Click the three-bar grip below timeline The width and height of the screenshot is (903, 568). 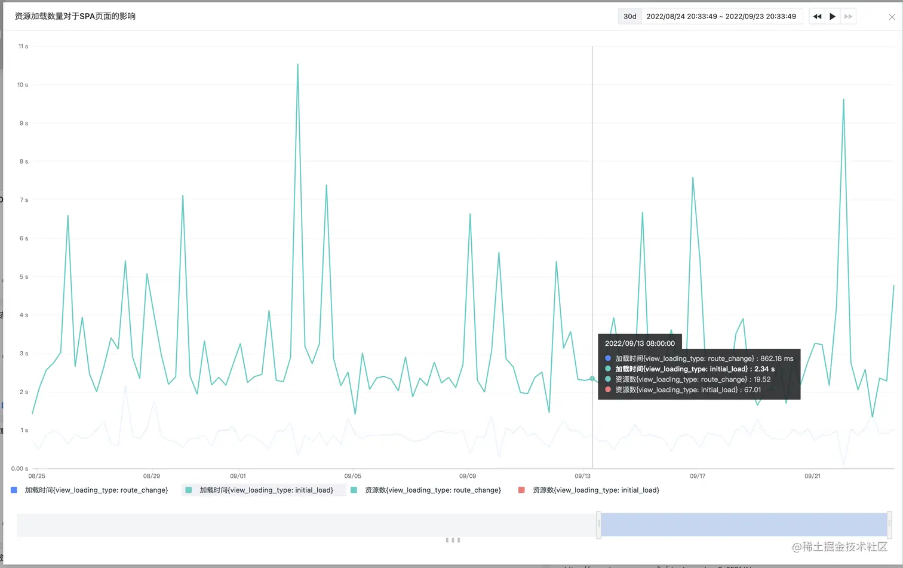453,541
